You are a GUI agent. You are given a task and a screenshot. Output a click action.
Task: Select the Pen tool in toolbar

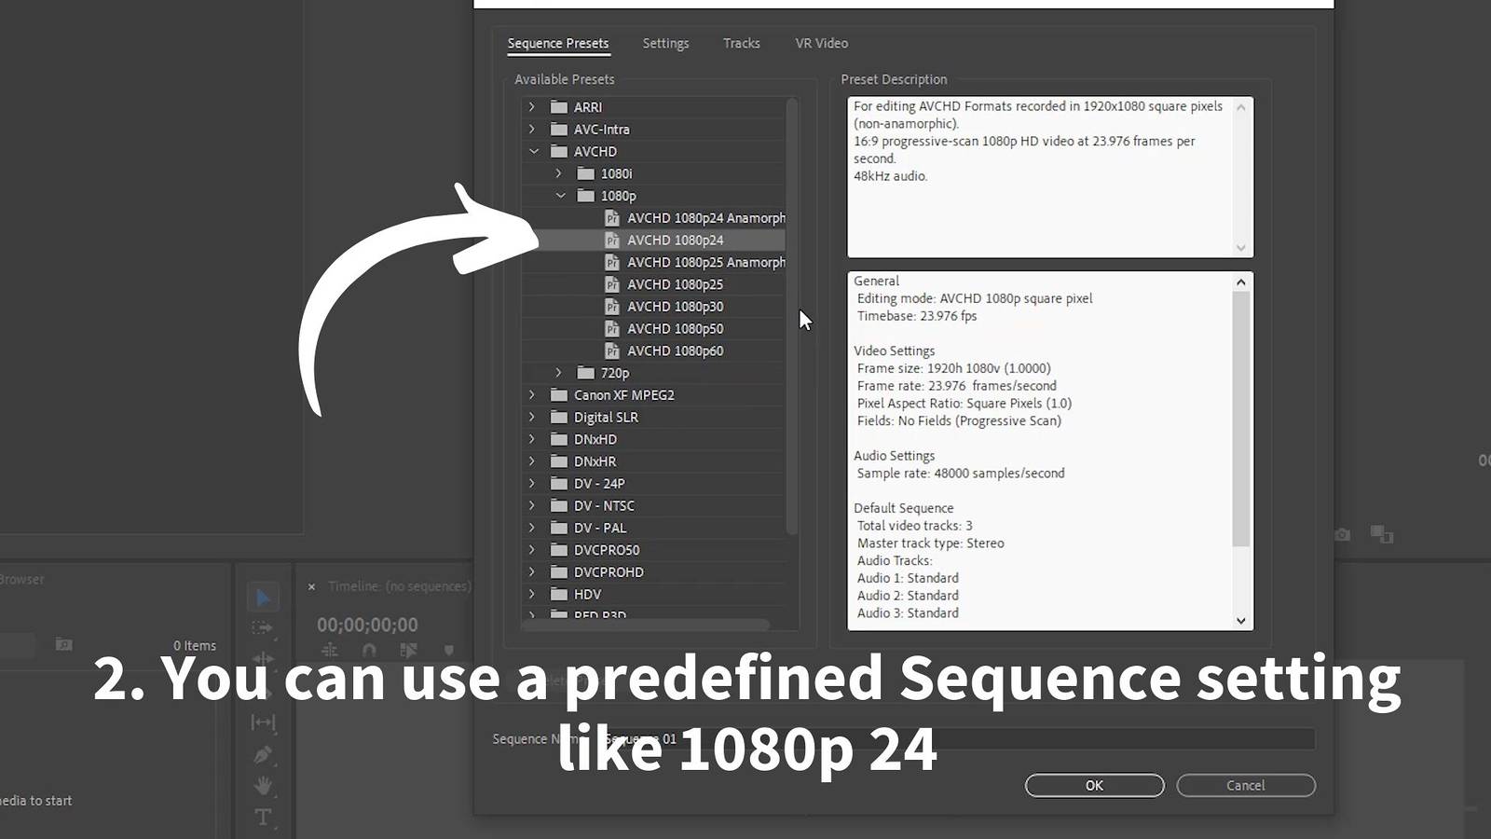263,754
